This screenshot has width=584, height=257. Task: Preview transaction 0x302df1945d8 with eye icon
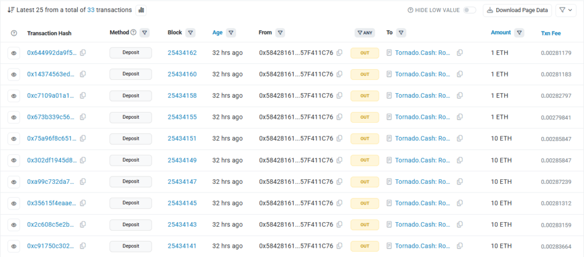[14, 160]
